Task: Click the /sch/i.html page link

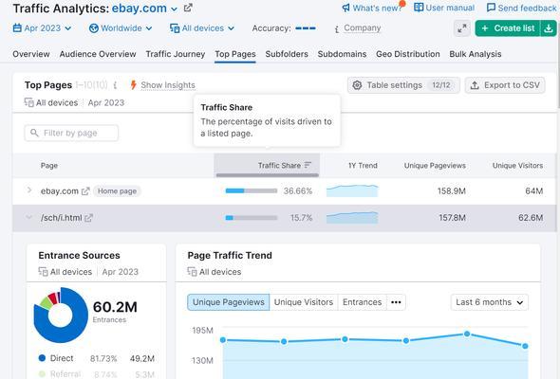Action: click(x=61, y=218)
